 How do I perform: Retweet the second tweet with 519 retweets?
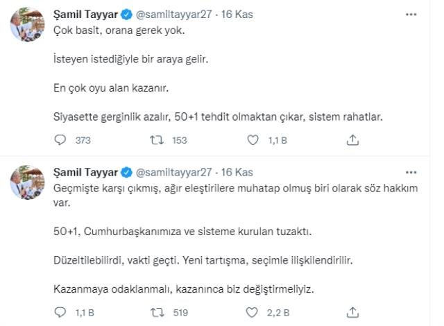click(157, 312)
